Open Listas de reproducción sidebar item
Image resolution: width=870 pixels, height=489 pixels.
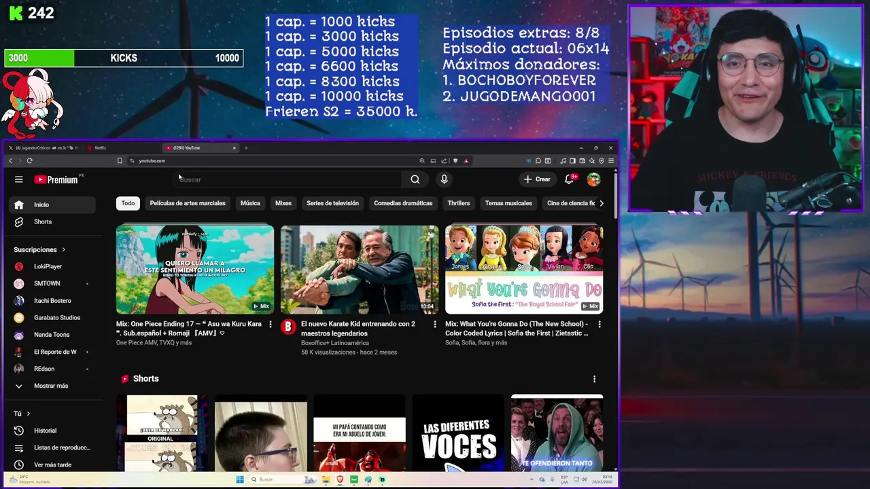pyautogui.click(x=52, y=448)
